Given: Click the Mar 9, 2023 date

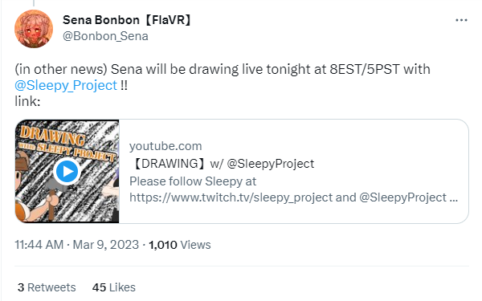Looking at the screenshot, I should pyautogui.click(x=106, y=245).
